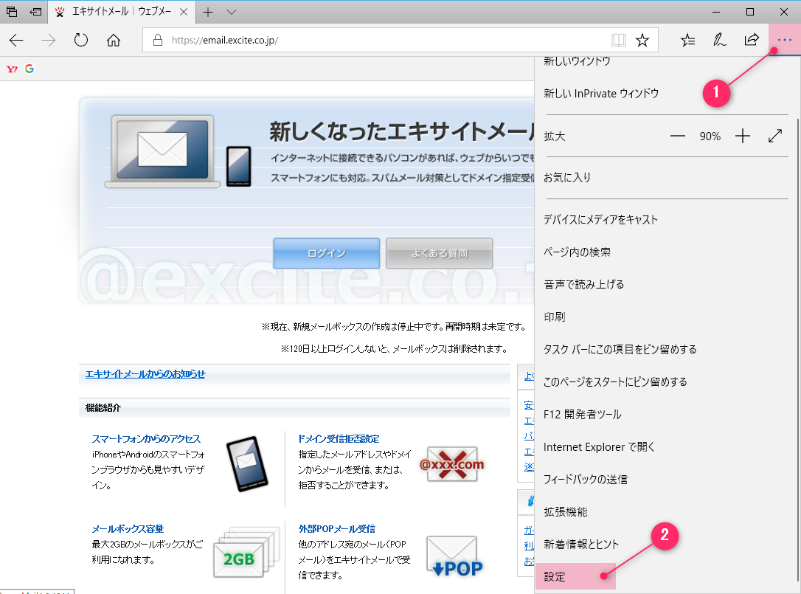The image size is (801, 594).
Task: Click the 機能紹介 section heading
Action: 103,407
